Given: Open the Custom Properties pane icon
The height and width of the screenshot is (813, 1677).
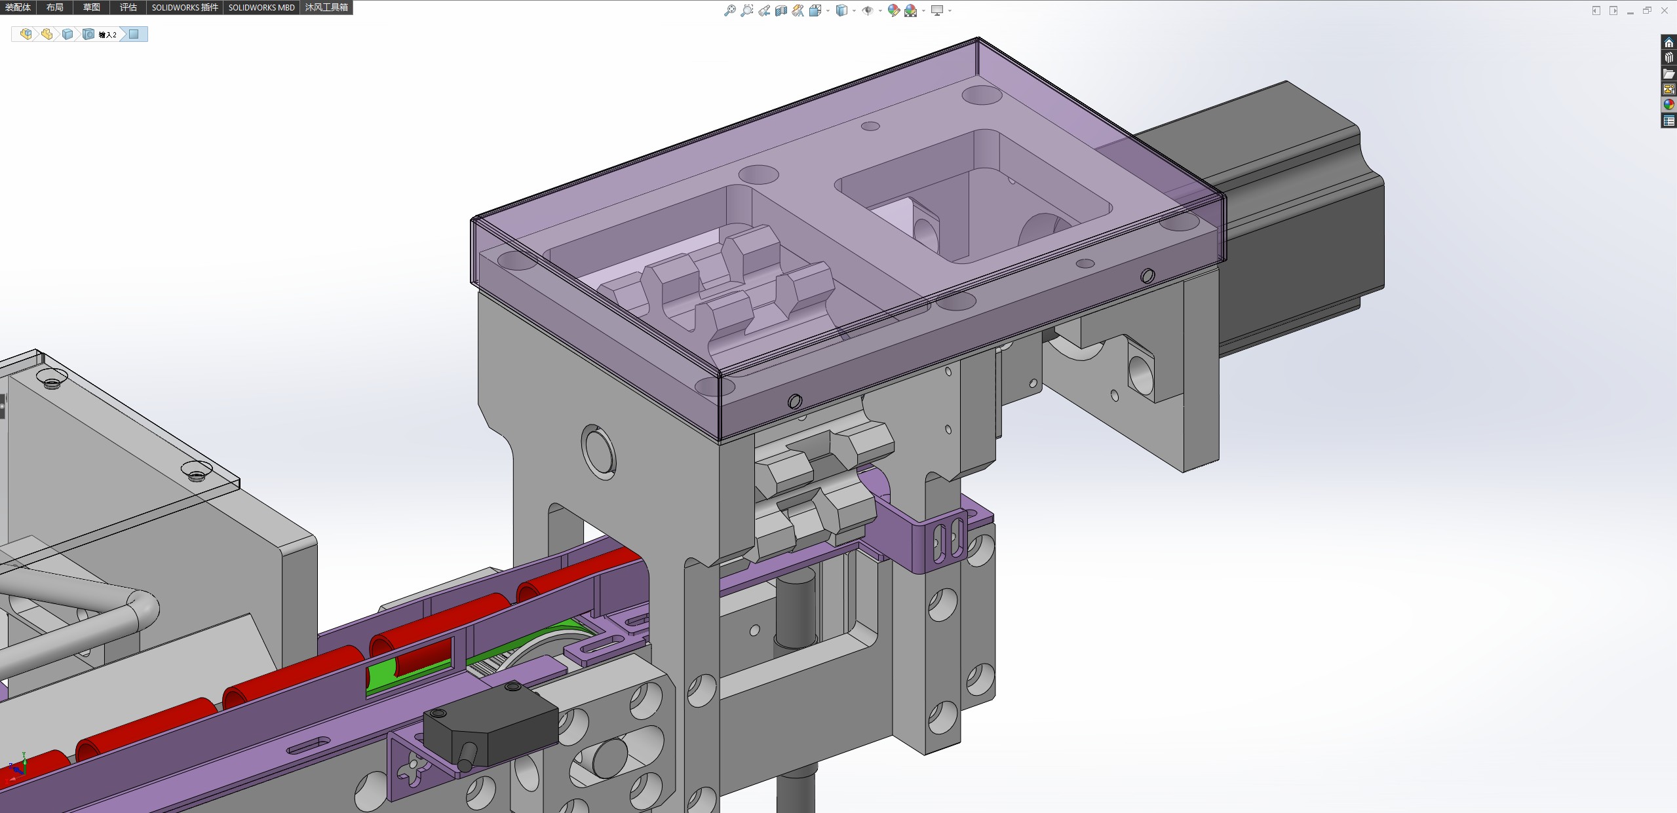Looking at the screenshot, I should 1668,121.
